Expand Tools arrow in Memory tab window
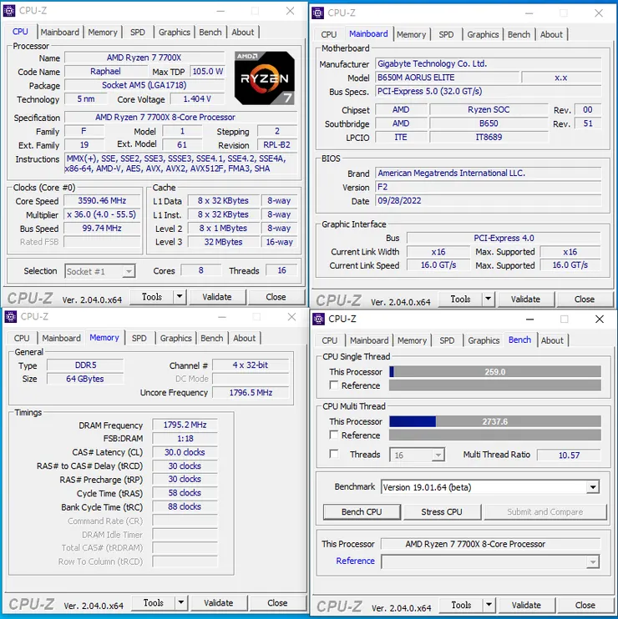The image size is (618, 619). [181, 602]
